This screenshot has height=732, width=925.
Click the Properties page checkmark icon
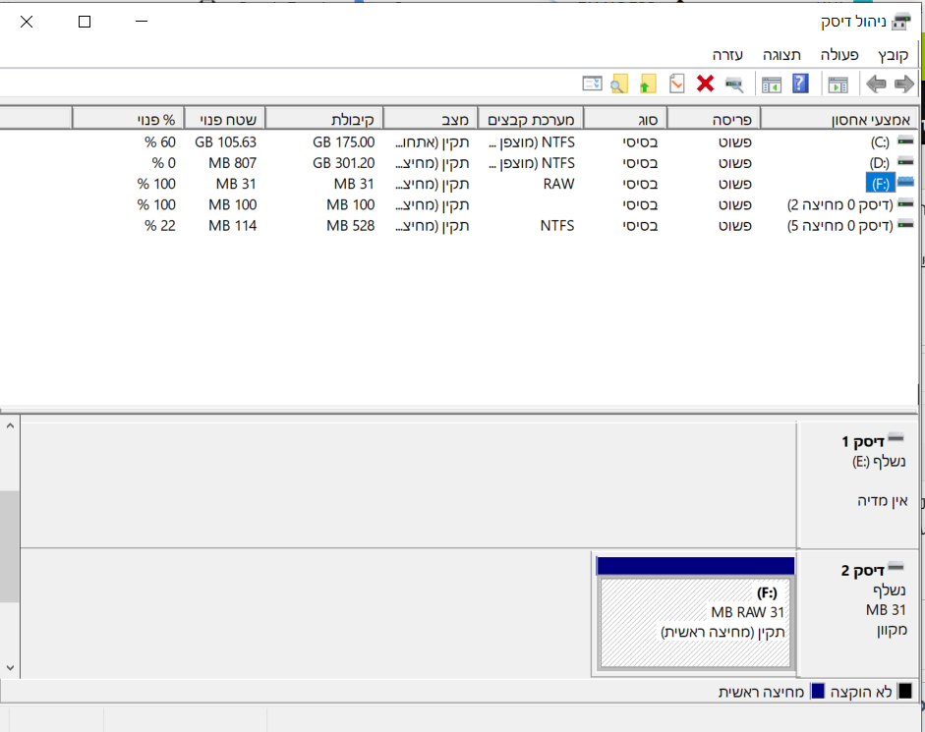click(676, 84)
